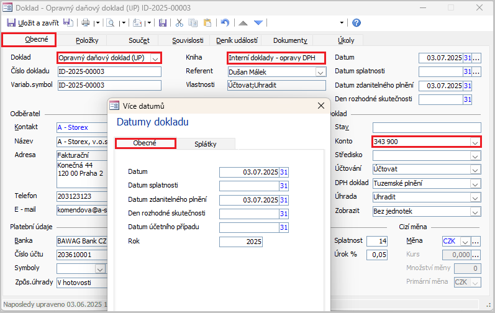Open calendar icon next to main Datum field
This screenshot has height=313, width=495.
pos(467,58)
